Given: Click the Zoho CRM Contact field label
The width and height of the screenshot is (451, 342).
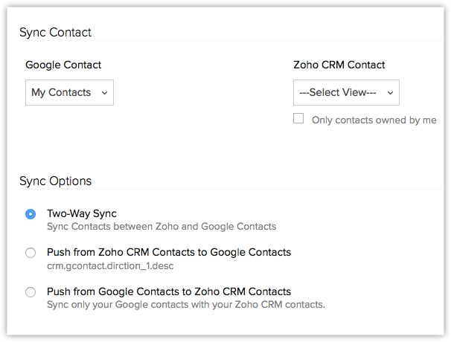Looking at the screenshot, I should click(x=339, y=65).
